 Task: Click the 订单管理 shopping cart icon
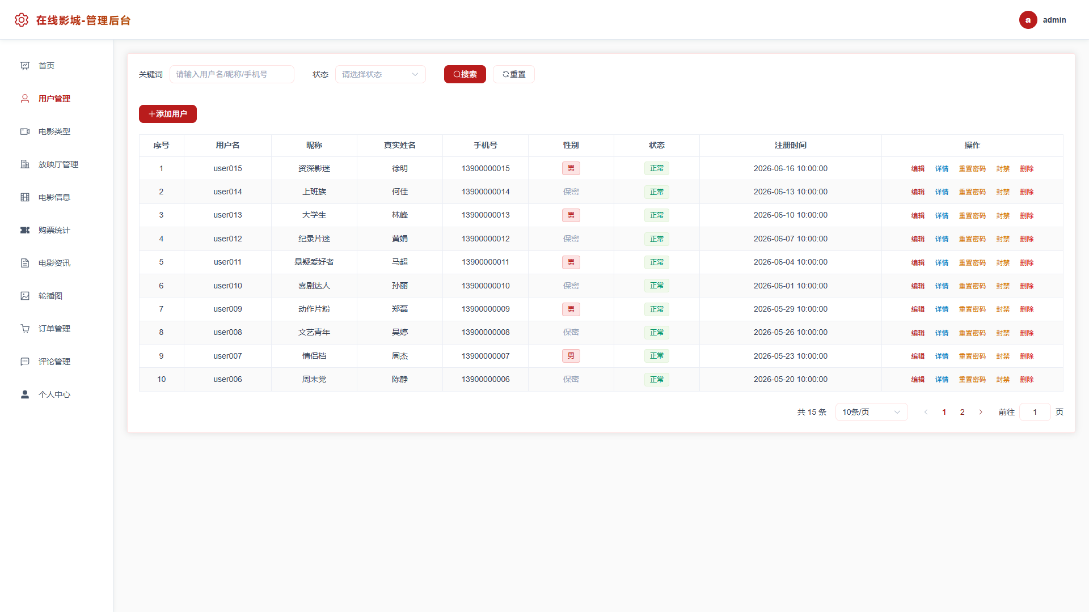pyautogui.click(x=25, y=329)
